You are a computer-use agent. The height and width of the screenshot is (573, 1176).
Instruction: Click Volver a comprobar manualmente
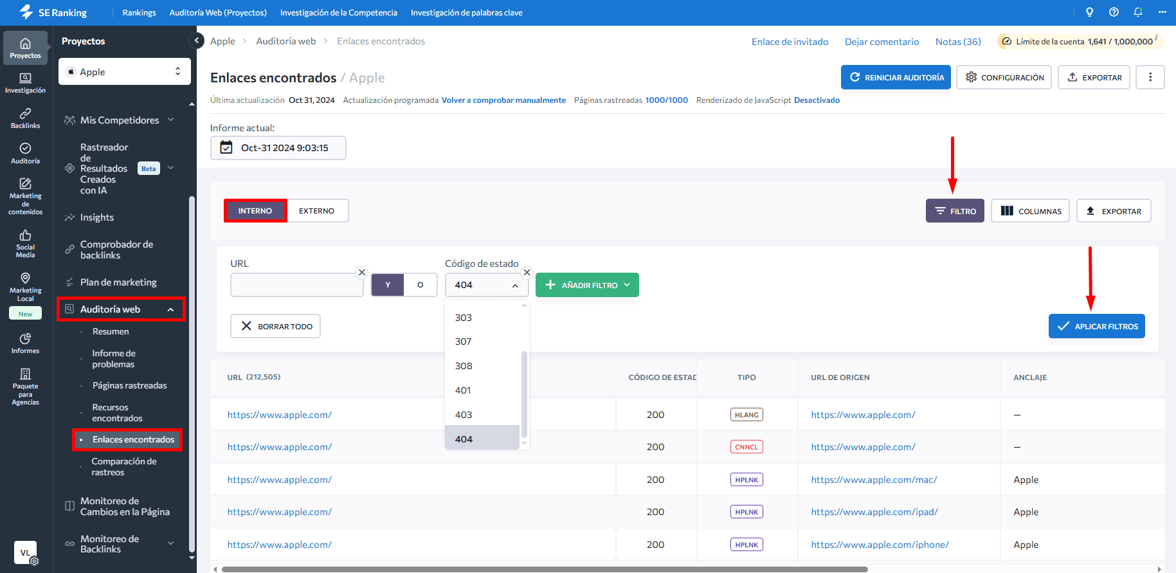[x=503, y=100]
